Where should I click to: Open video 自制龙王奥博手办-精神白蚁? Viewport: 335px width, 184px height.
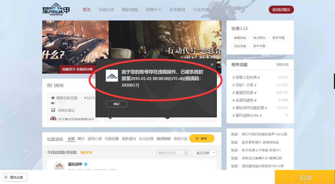[x=262, y=158]
